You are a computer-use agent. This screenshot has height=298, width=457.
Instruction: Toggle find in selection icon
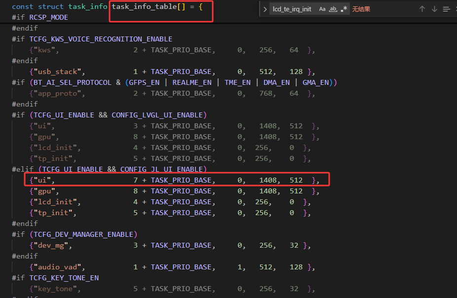(x=446, y=9)
